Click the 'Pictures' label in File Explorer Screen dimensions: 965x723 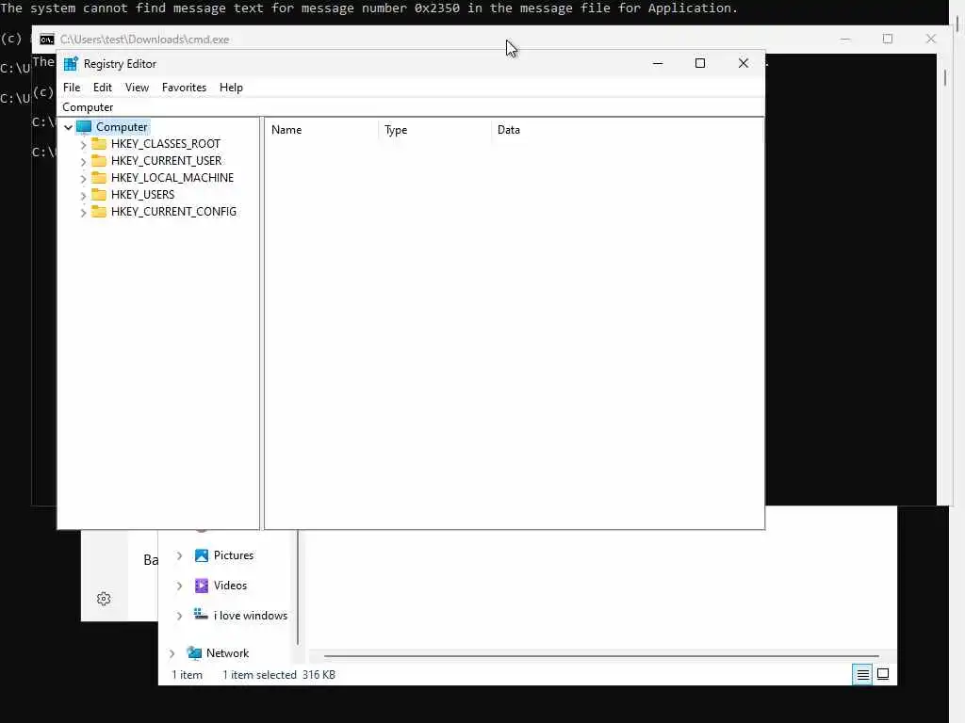(x=234, y=555)
